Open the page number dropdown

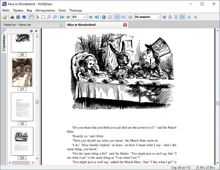85,17
